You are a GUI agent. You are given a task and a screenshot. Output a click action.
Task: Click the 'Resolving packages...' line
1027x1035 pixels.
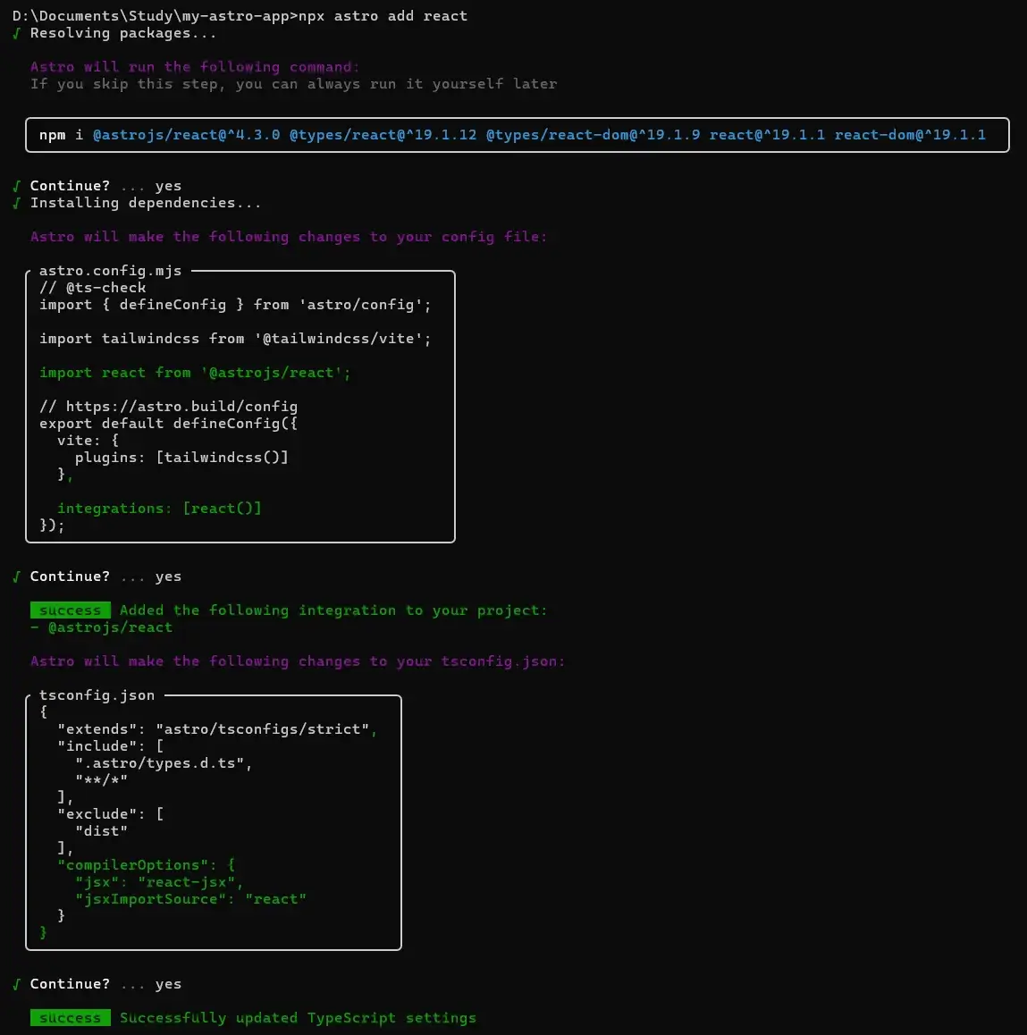122,33
